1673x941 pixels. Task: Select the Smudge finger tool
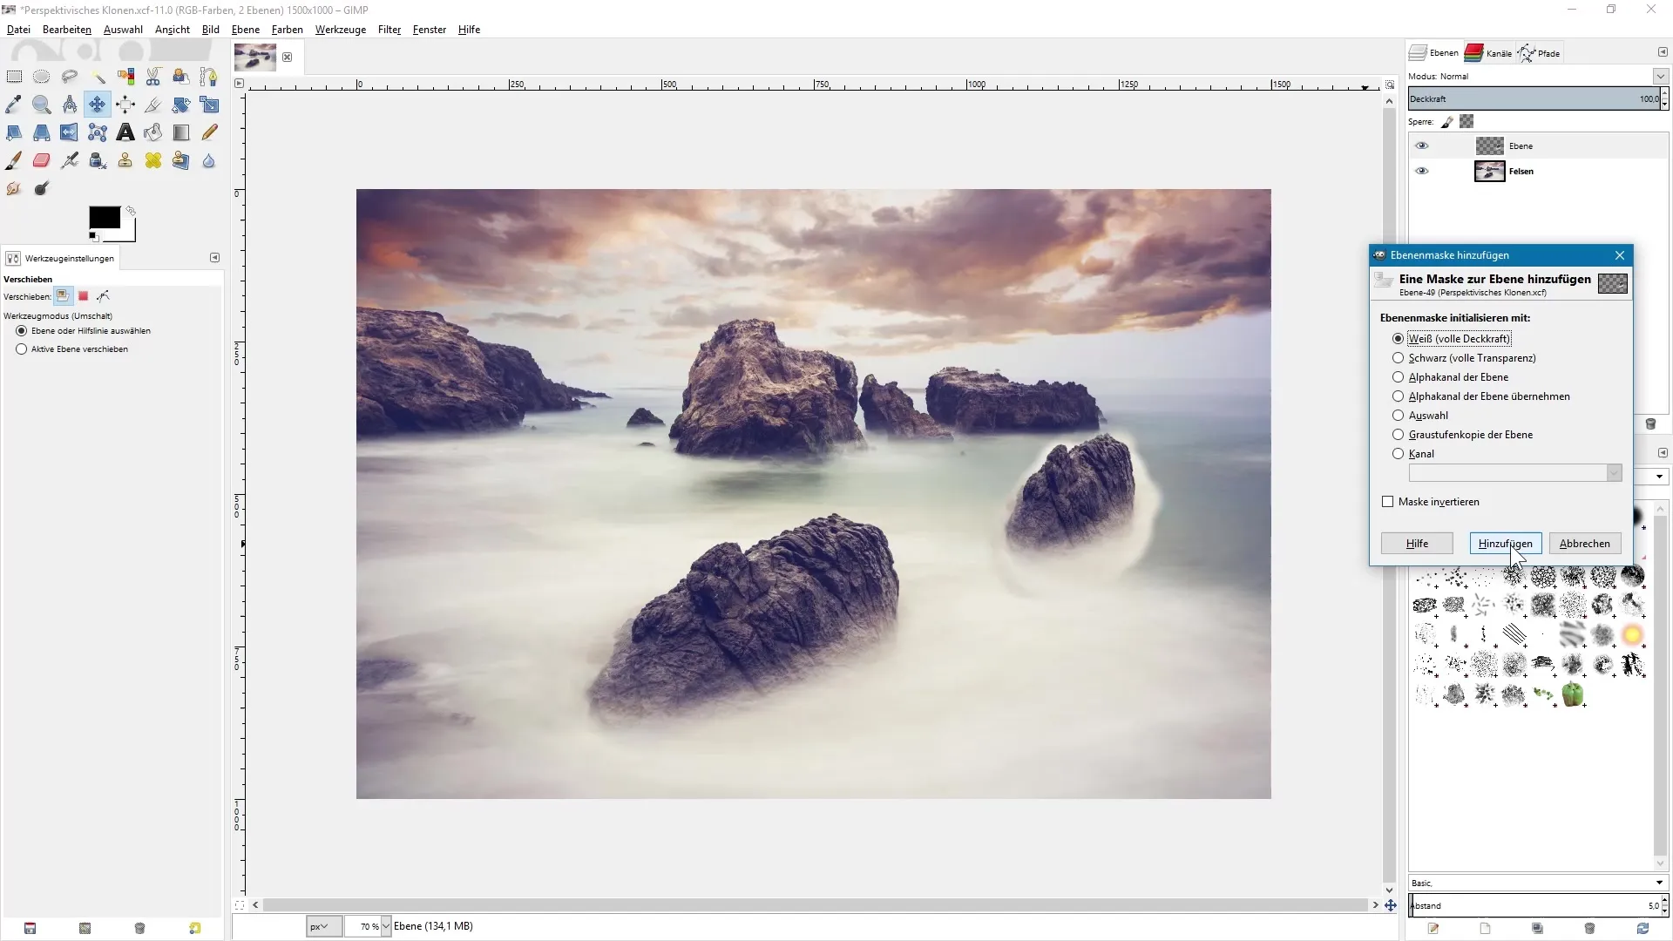14,188
